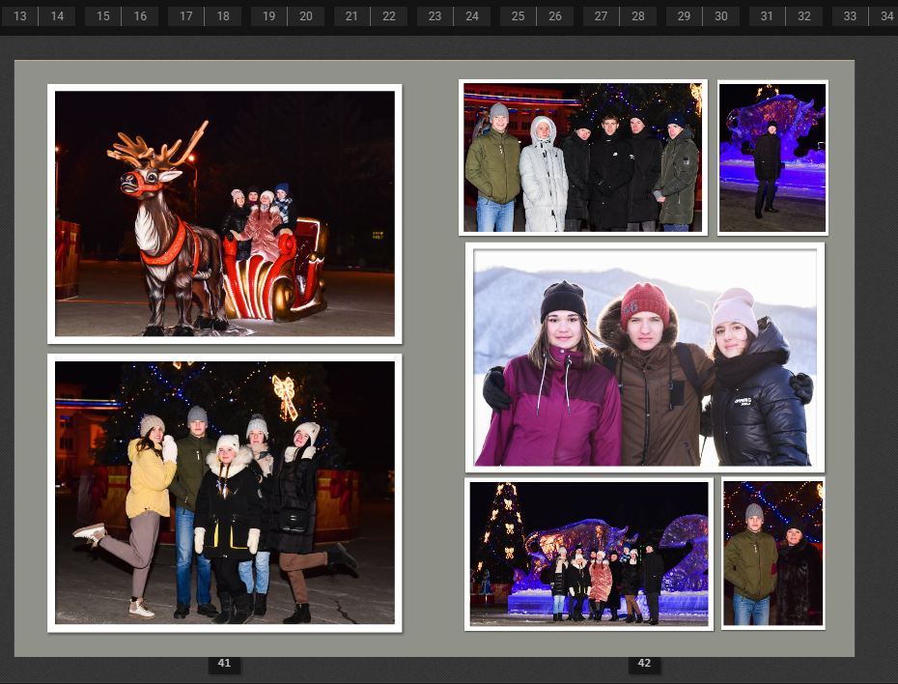
Task: Select the page 42 label
Action: (x=644, y=664)
